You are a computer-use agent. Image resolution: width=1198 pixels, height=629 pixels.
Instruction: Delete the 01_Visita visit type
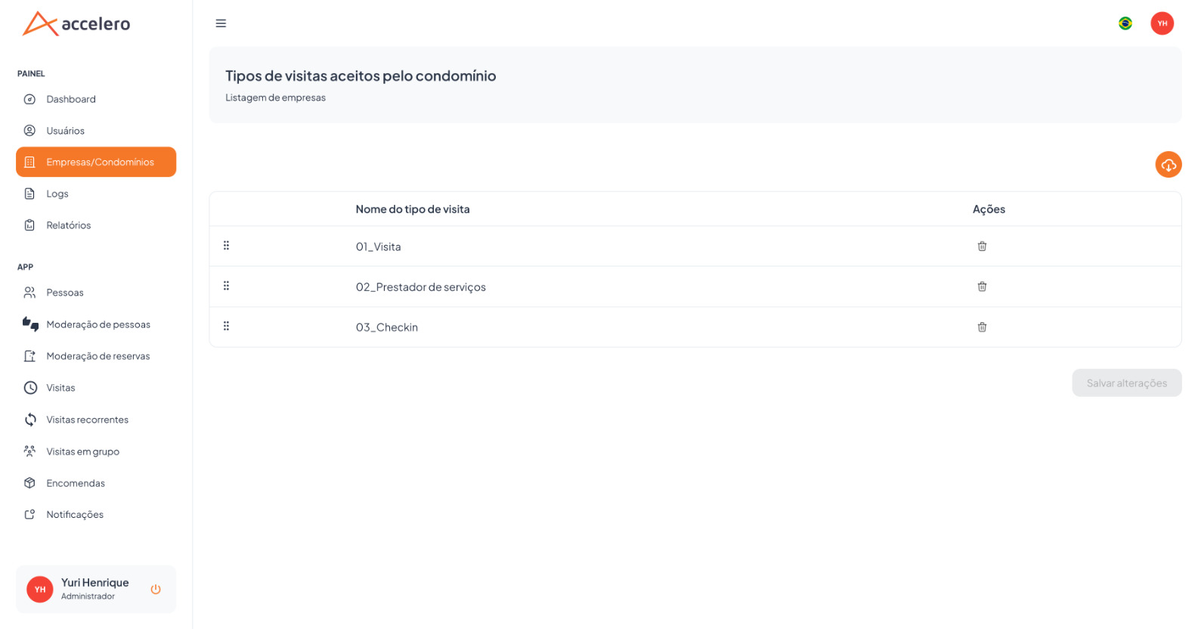(x=982, y=246)
